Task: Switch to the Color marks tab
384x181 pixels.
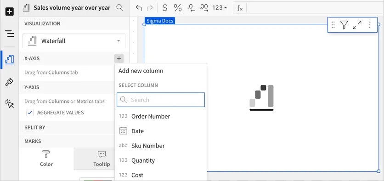Action: coord(46,158)
